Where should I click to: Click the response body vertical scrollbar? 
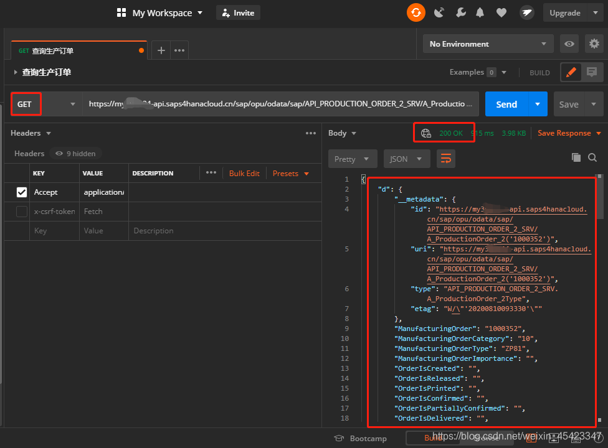(599, 197)
